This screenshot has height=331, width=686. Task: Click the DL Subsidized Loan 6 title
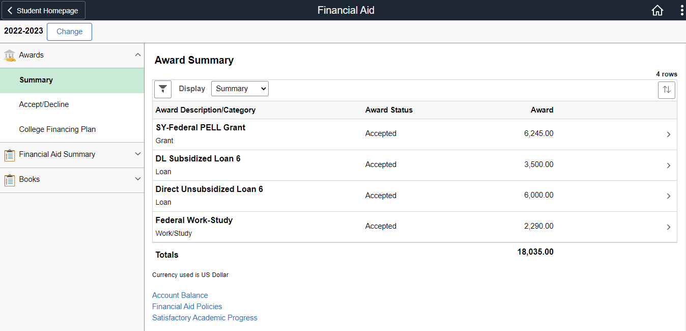pyautogui.click(x=198, y=159)
